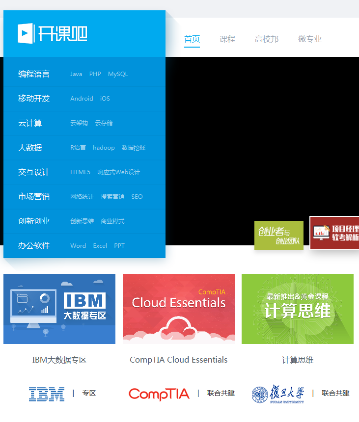Select the 编程语言 category
The image size is (359, 422).
click(x=34, y=74)
